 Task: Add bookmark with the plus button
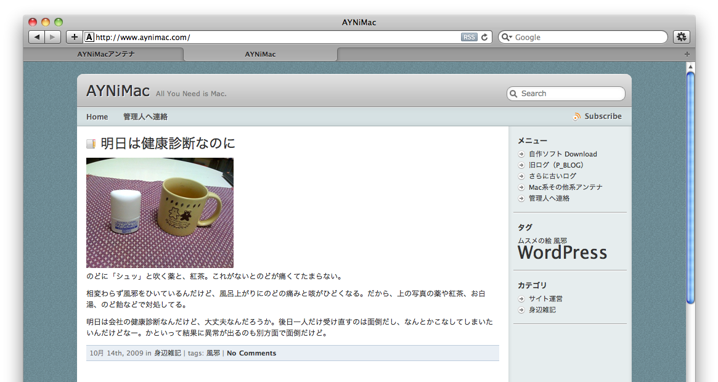click(75, 37)
